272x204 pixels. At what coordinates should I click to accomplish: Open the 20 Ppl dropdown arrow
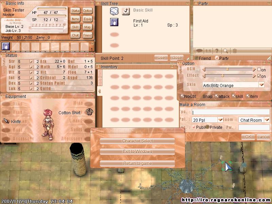click(220, 120)
